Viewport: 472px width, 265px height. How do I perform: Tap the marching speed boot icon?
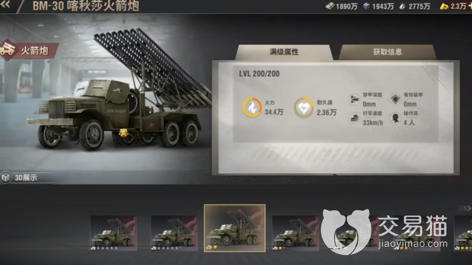(x=354, y=118)
